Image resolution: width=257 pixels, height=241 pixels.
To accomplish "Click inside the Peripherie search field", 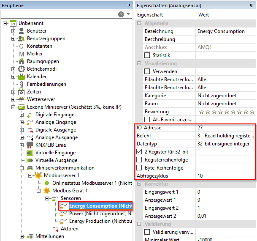I will 60,14.
